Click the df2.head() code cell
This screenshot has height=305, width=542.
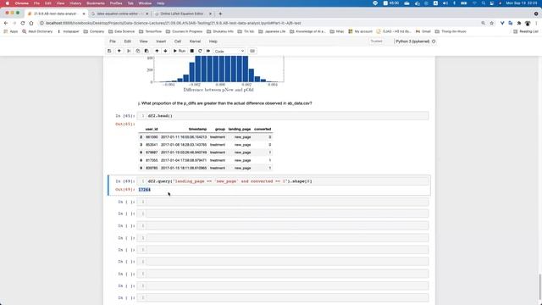click(x=283, y=116)
